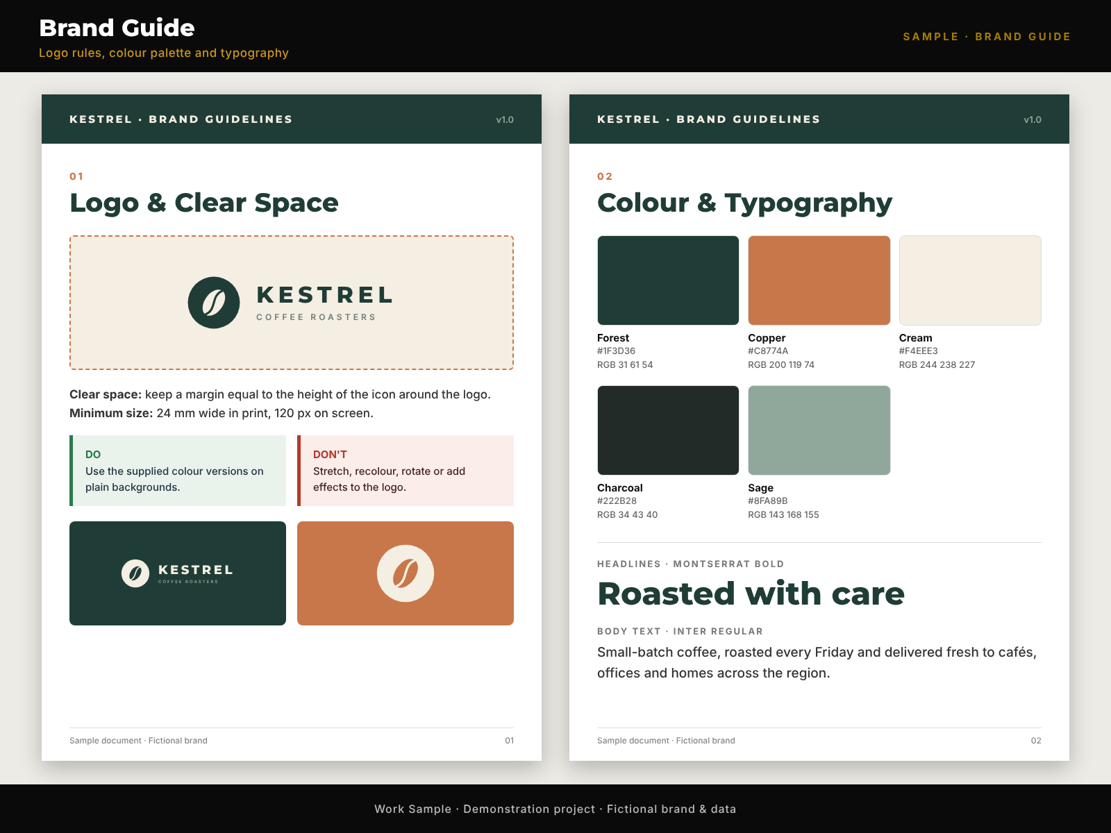Click the '#1F3D36' hex code
This screenshot has width=1111, height=833.
click(616, 351)
